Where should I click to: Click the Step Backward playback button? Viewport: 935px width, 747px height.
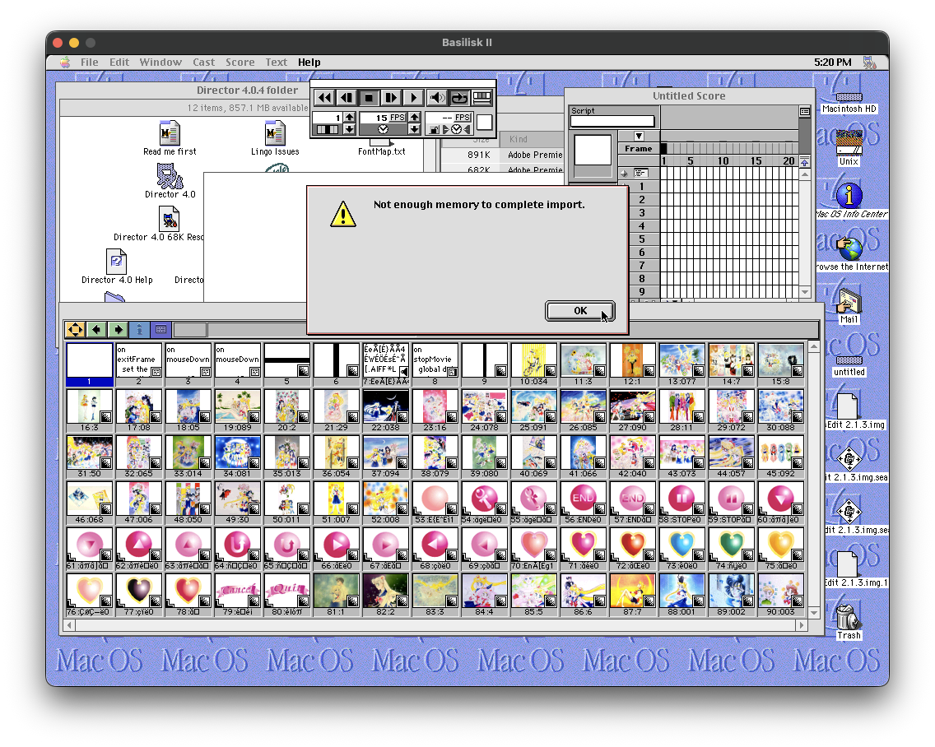(347, 98)
